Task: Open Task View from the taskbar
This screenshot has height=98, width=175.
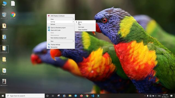Action: click(53, 96)
